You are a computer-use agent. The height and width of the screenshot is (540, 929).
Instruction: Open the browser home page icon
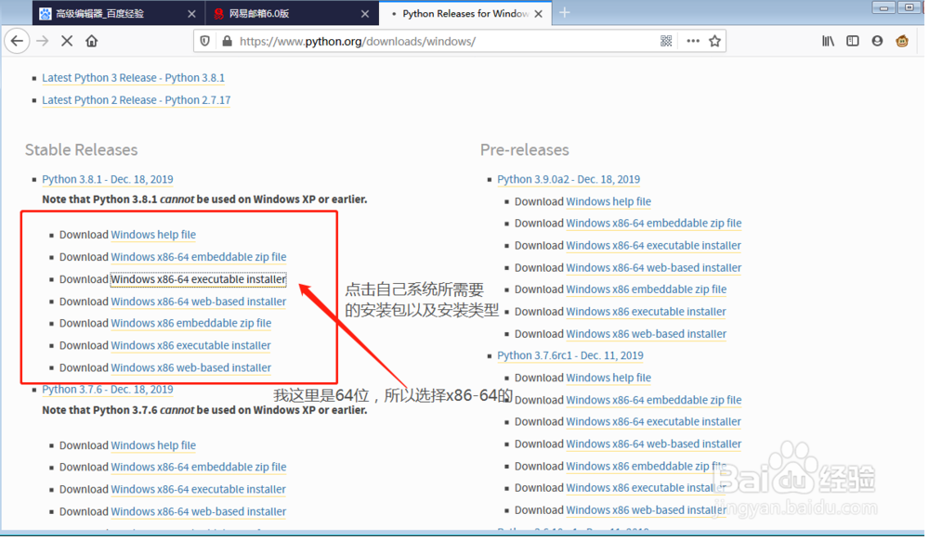(x=91, y=42)
